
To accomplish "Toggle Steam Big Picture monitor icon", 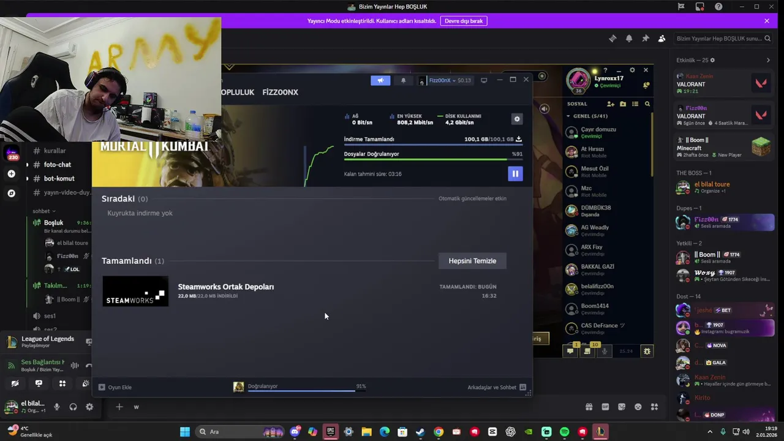I will click(x=484, y=80).
